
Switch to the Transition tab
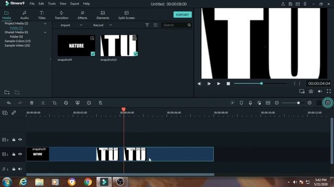(62, 15)
